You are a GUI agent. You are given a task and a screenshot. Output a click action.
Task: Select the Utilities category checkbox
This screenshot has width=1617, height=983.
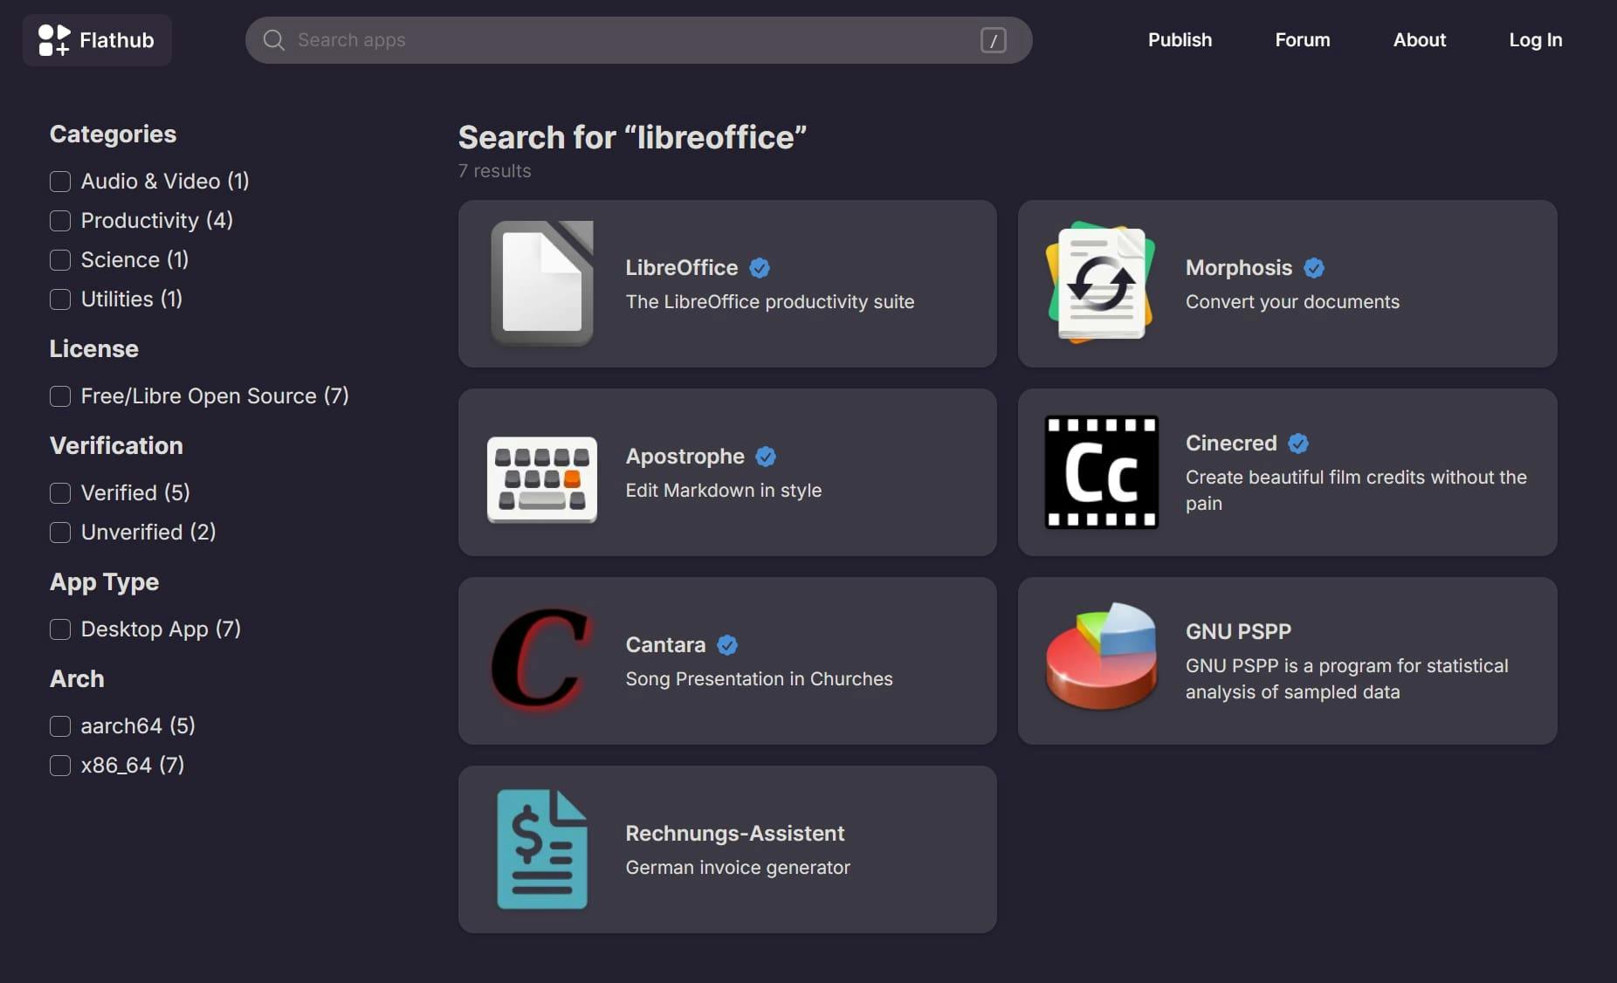tap(60, 299)
